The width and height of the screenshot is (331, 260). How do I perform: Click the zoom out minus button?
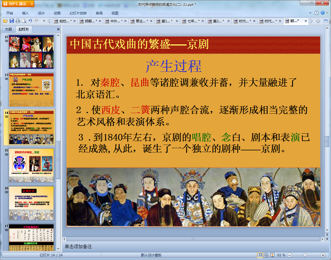coord(290,255)
